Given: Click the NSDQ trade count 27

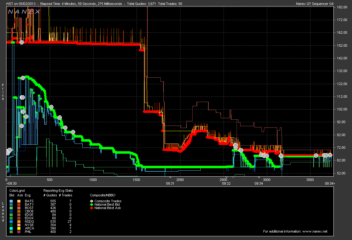Looking at the screenshot, I should 69,222.
